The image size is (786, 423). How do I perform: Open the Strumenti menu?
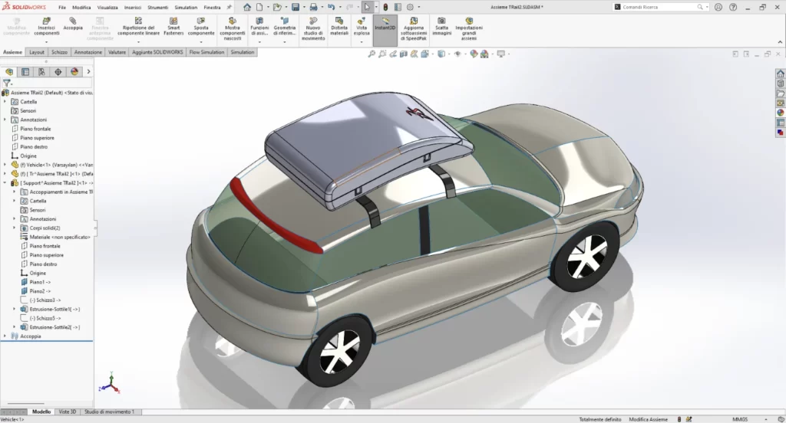[157, 7]
